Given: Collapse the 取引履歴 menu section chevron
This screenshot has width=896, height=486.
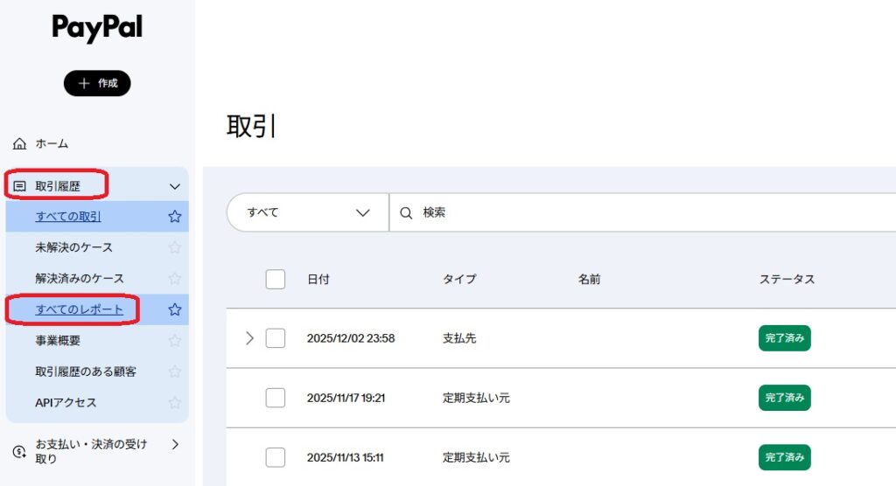Looking at the screenshot, I should (x=175, y=186).
